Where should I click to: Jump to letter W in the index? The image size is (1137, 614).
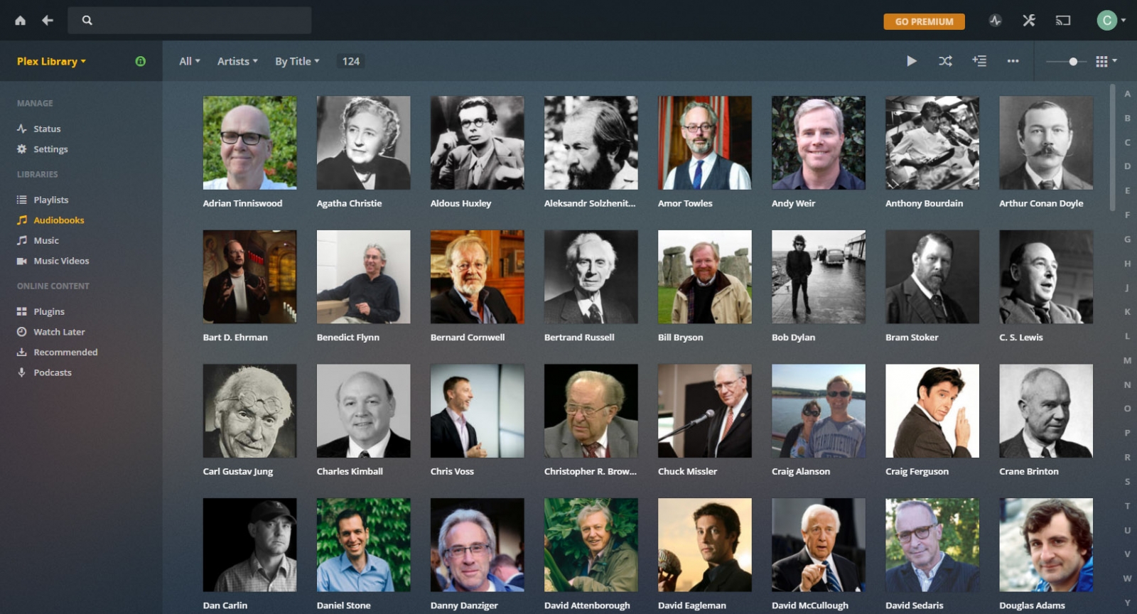[1127, 578]
